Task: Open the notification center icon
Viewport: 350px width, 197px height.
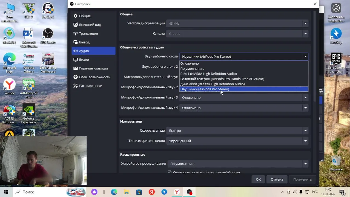Action: [342, 192]
